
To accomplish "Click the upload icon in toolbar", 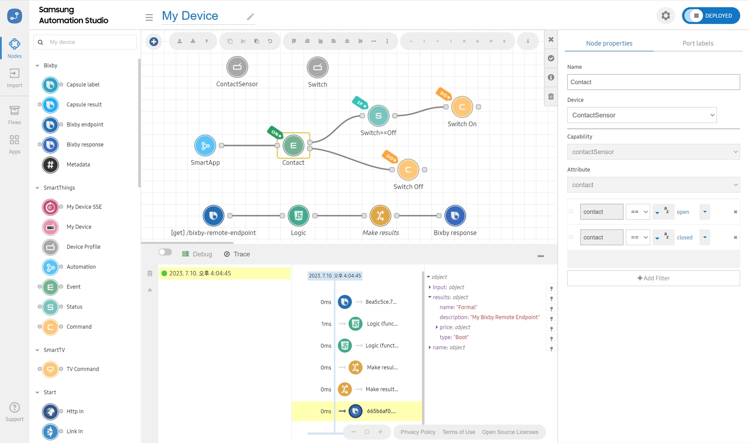I will [180, 41].
